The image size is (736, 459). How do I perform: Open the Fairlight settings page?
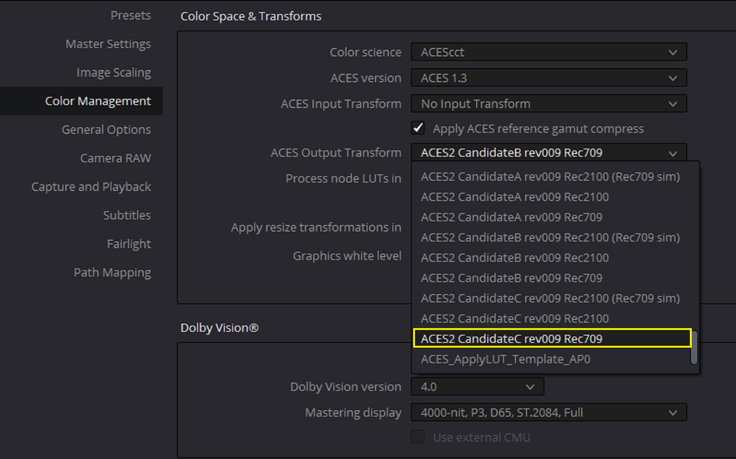point(129,244)
